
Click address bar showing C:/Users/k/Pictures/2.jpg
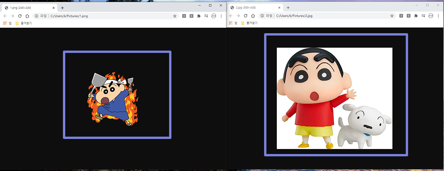(x=327, y=16)
